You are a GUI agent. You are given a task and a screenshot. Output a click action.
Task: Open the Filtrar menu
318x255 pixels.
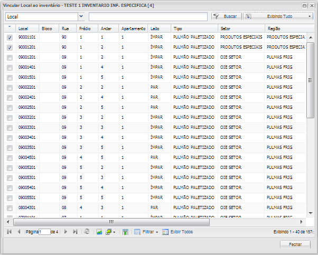tap(146, 232)
